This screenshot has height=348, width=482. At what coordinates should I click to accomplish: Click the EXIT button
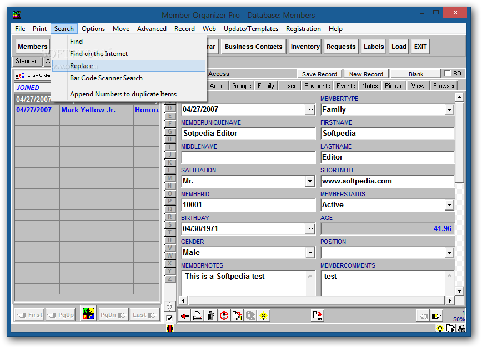coord(420,47)
